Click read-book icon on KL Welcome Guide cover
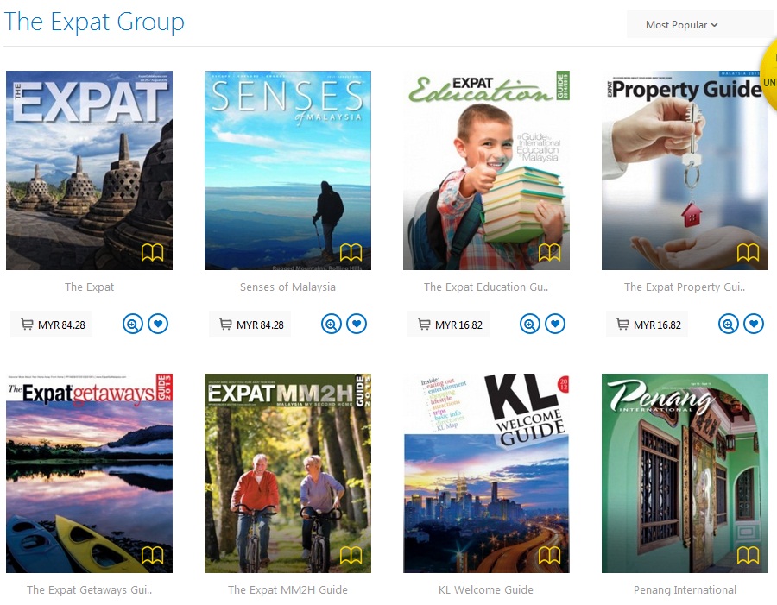This screenshot has width=777, height=605. coord(549,555)
